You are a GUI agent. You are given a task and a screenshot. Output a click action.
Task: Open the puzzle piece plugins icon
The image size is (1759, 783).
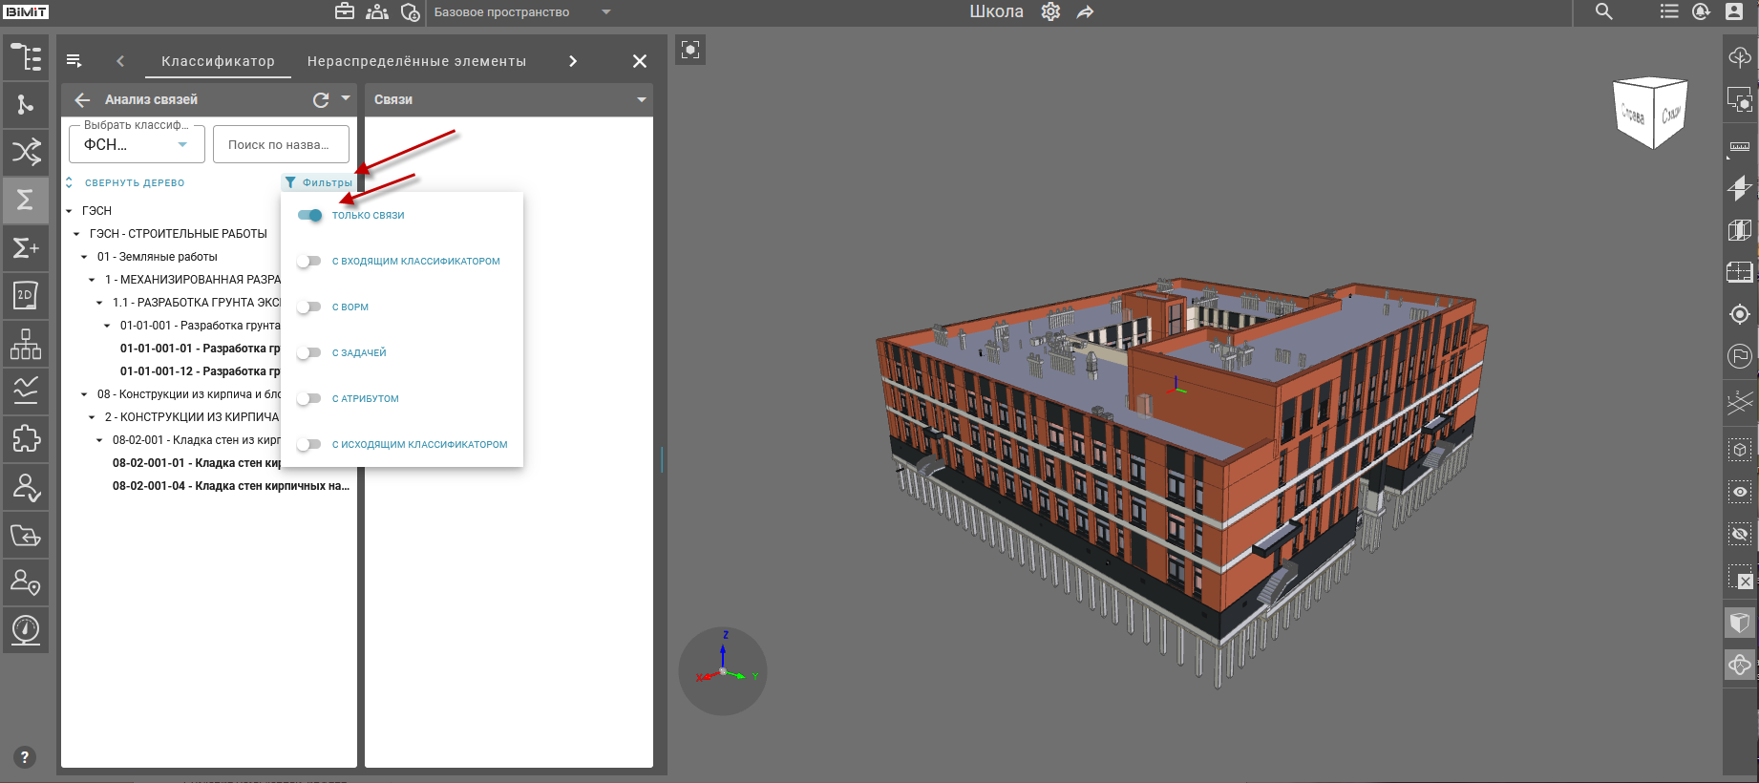point(26,438)
